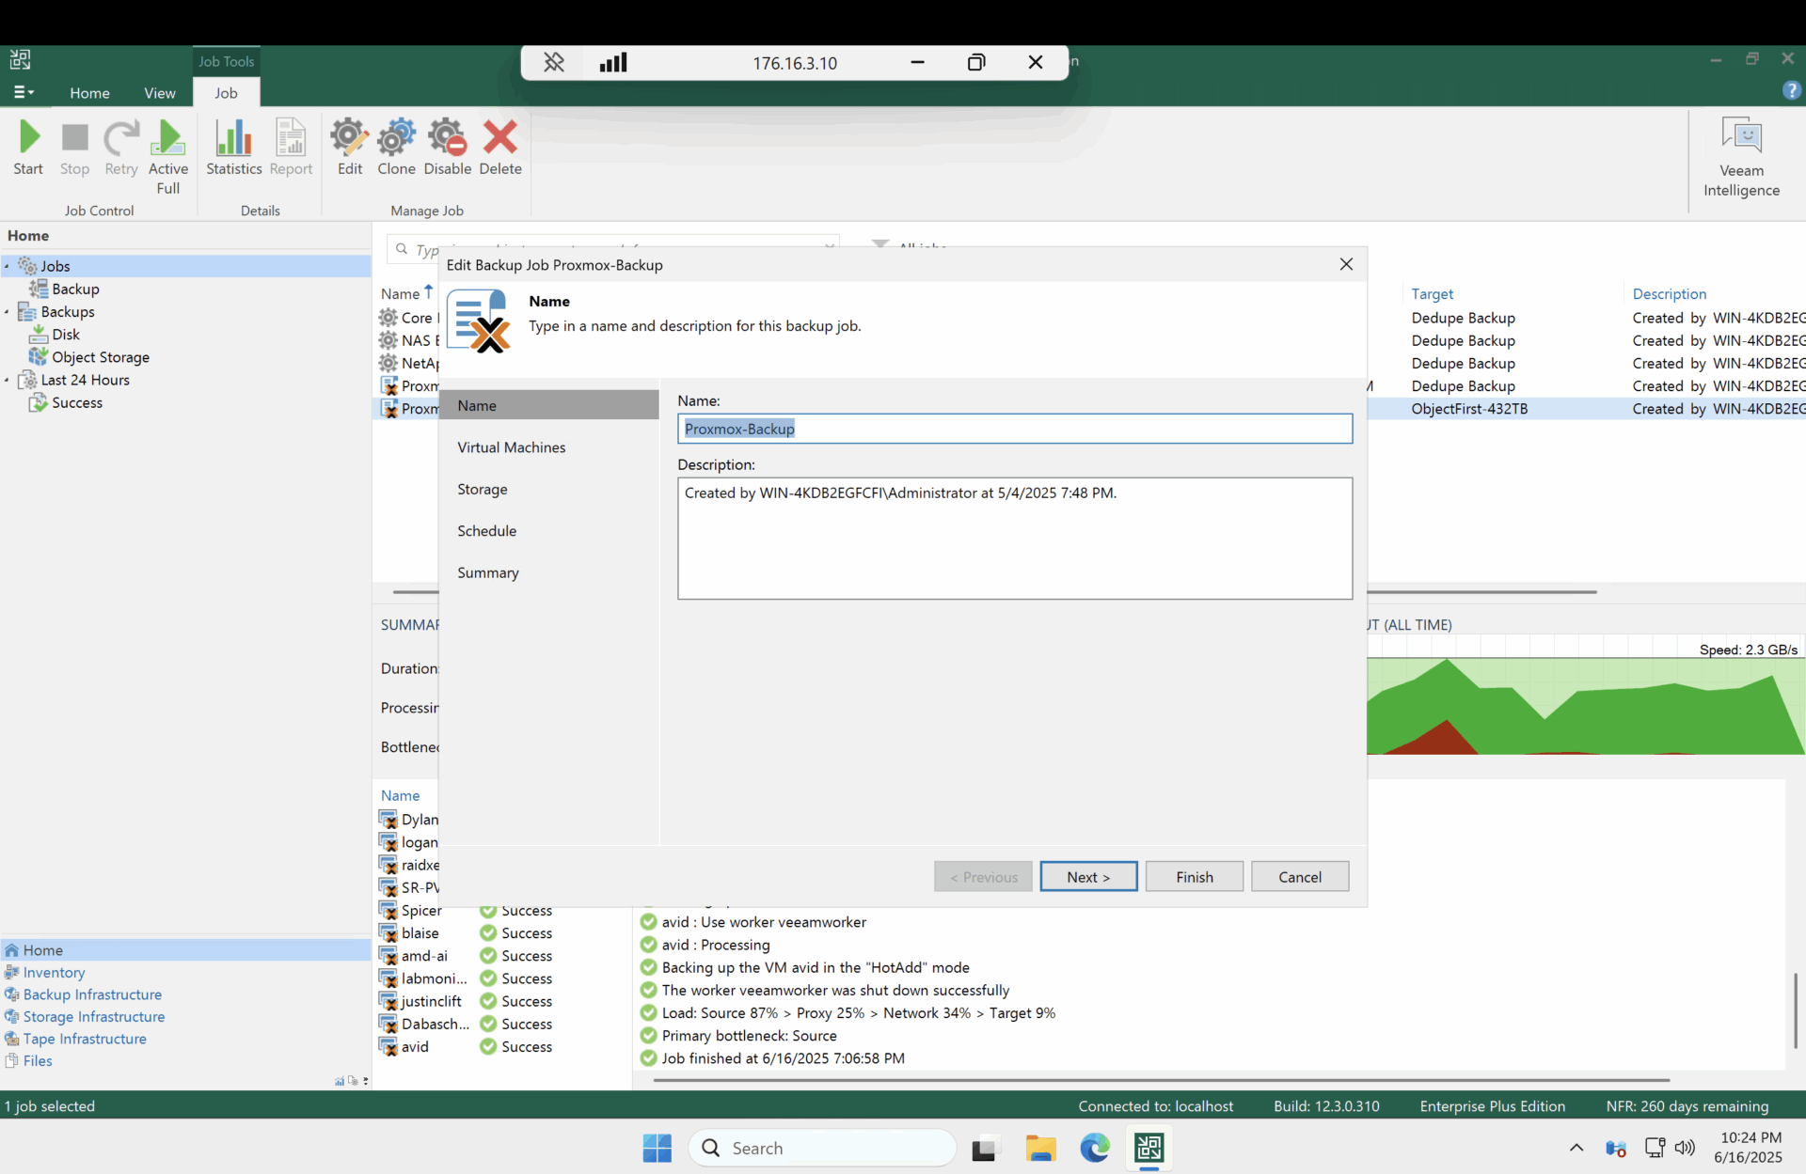Click the Next button
This screenshot has width=1806, height=1174.
pos(1088,877)
